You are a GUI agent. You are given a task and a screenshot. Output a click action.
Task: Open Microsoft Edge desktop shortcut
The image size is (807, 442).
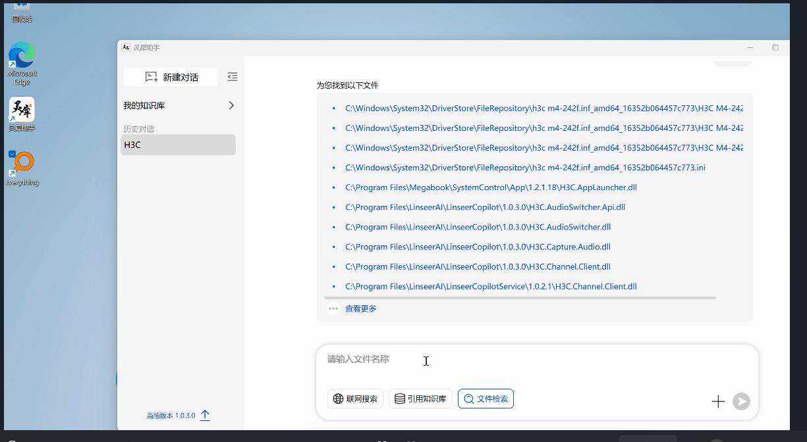click(22, 63)
